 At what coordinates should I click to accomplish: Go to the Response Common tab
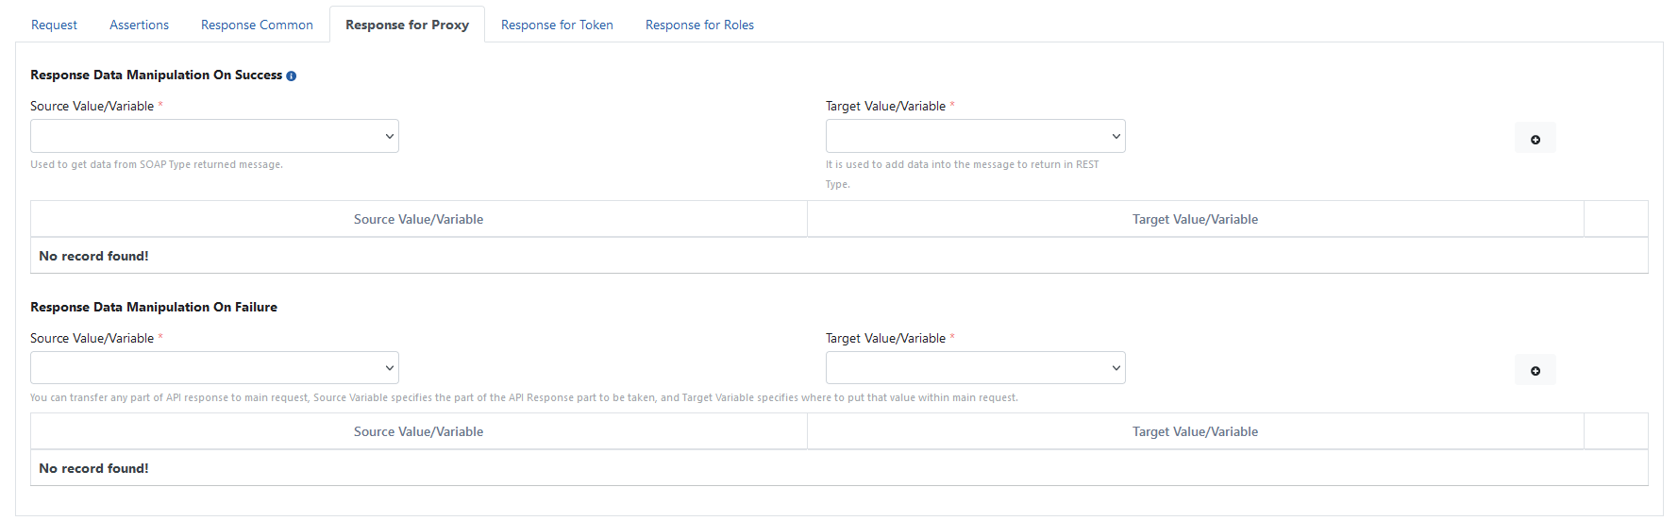click(x=257, y=25)
